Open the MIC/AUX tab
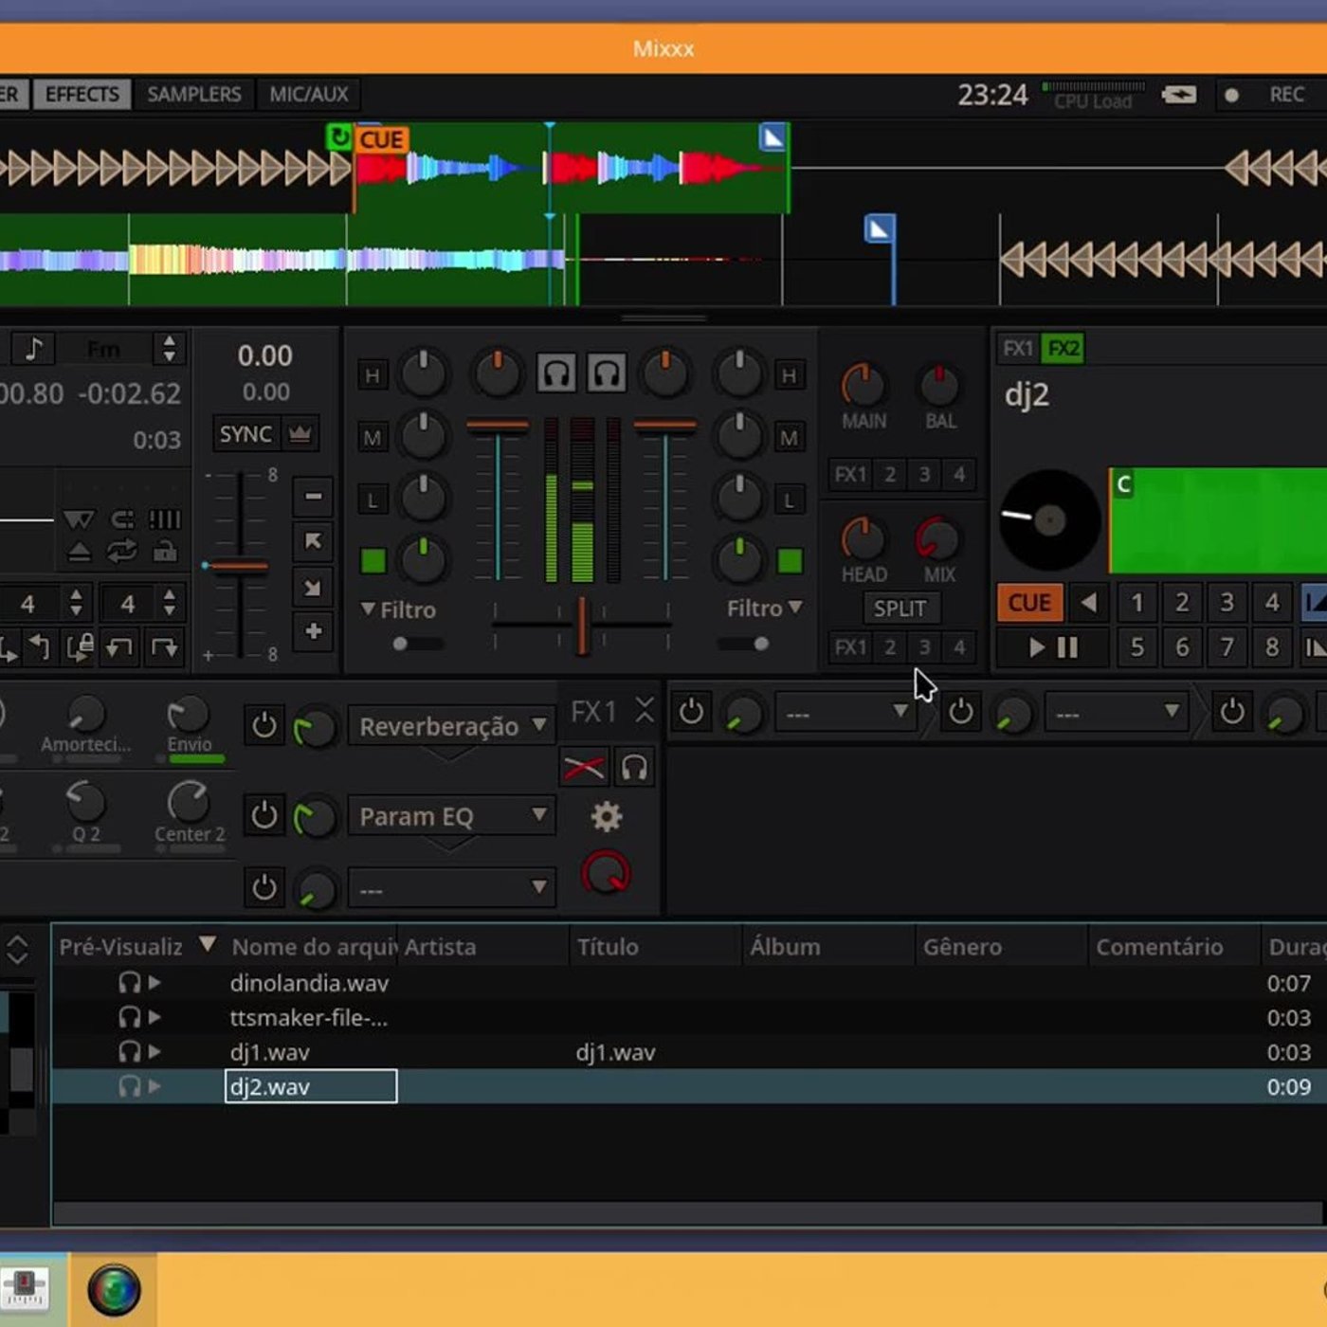The height and width of the screenshot is (1327, 1327). tap(309, 94)
